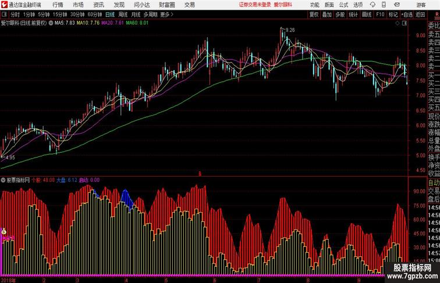Click the MA10: 7.76 indicator label
The width and height of the screenshot is (440, 283).
point(88,23)
